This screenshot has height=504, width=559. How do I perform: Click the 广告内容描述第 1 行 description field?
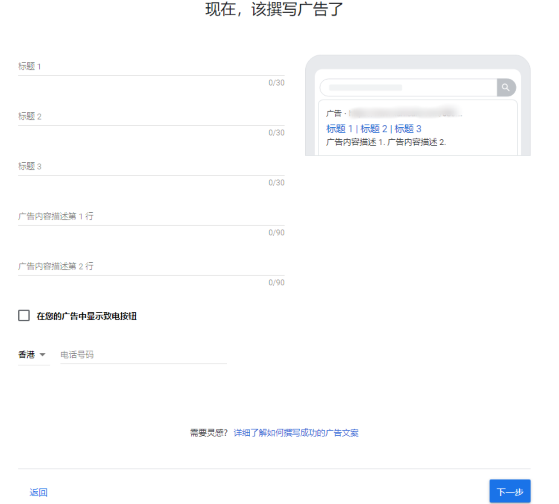[x=149, y=222]
